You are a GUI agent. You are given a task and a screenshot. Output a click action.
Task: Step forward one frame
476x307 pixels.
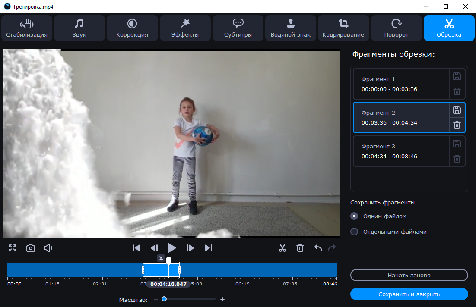190,248
